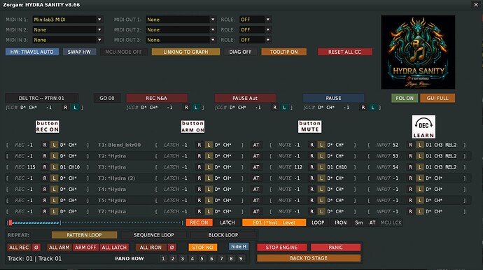Click the GO 00 button
The height and width of the screenshot is (270, 483).
pyautogui.click(x=107, y=98)
